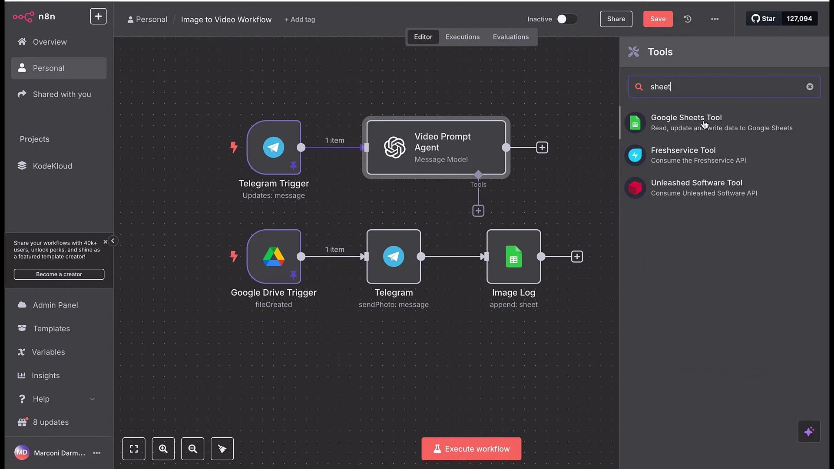Open Overview in the sidebar
Screen dimensions: 834x469
point(59,42)
